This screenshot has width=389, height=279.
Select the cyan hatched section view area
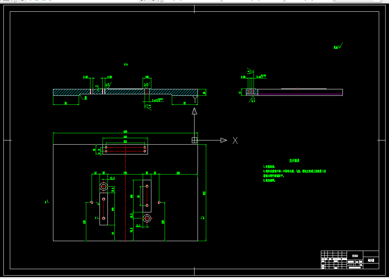coord(125,92)
